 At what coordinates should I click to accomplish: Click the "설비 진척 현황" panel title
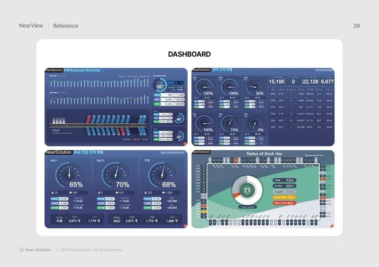point(222,70)
